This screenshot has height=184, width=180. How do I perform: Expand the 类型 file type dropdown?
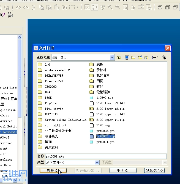click(x=97, y=162)
